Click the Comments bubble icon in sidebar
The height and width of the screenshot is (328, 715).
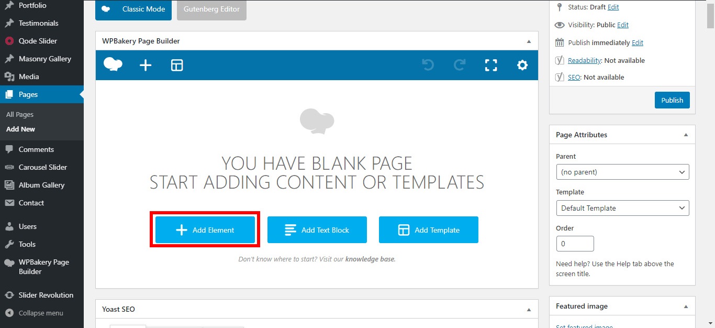point(9,149)
